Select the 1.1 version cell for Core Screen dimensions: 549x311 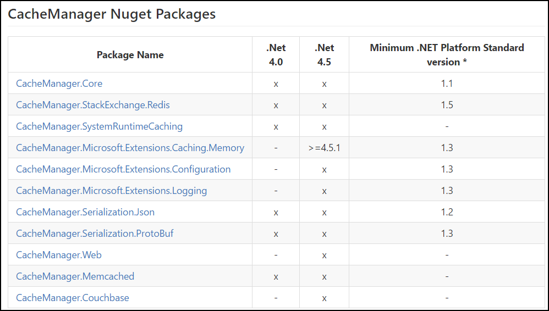[x=447, y=84]
